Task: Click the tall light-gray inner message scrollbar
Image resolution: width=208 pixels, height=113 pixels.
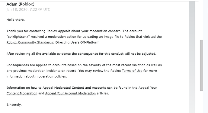Action: coord(192,57)
